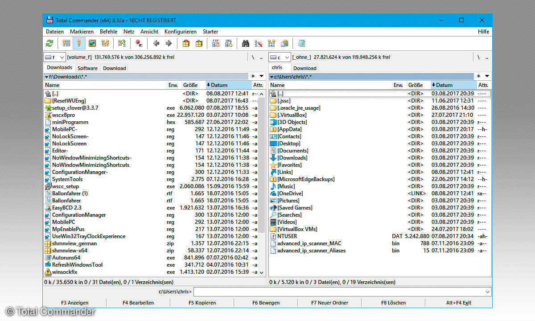Click left panel vertical scrollbar down arrow
535x321 pixels.
(x=262, y=272)
